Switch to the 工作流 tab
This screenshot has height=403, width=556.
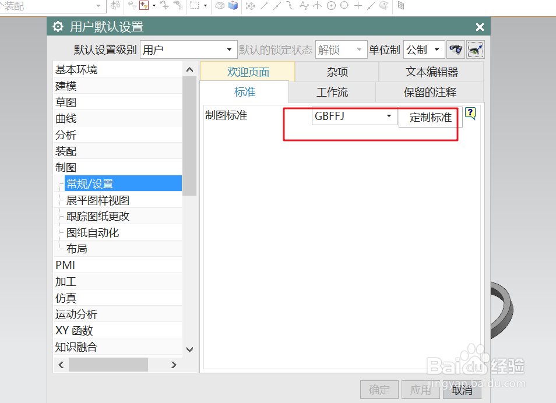(332, 92)
